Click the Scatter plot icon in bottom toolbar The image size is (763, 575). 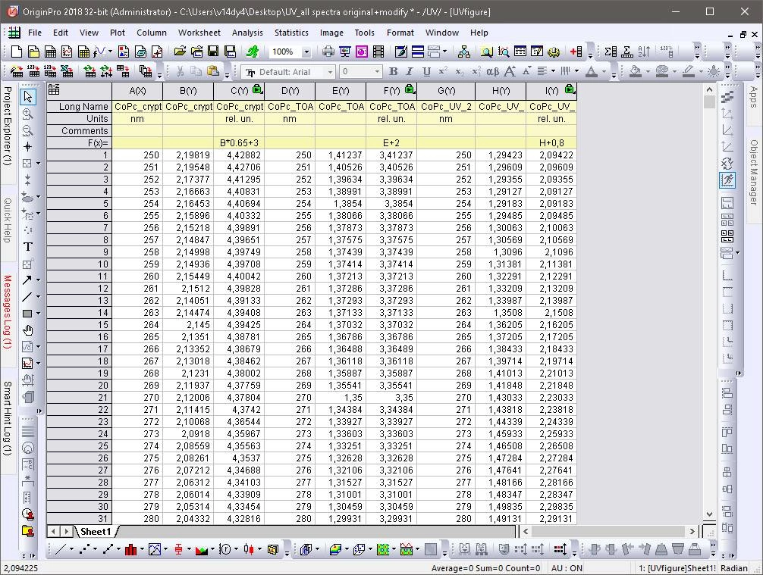coord(84,549)
